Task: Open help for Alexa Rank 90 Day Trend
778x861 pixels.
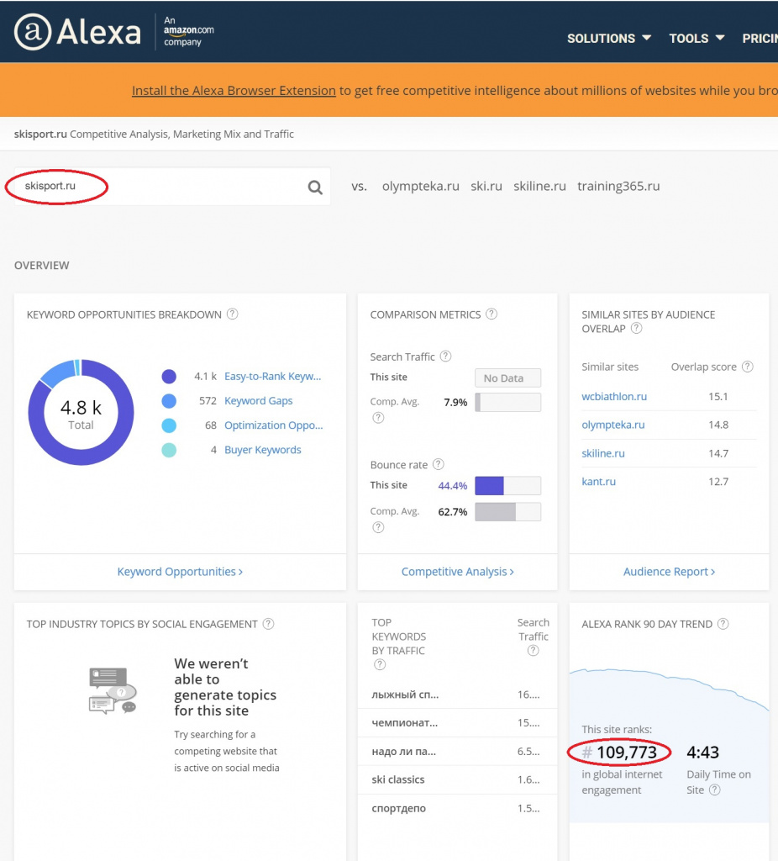Action: 723,624
